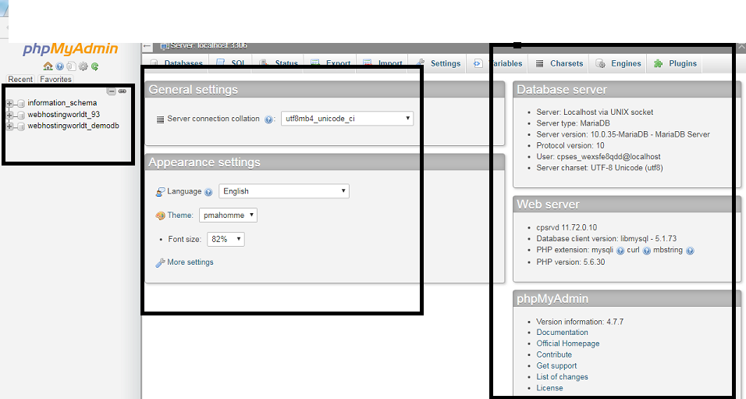This screenshot has height=399, width=746.
Task: Click the link with main panel chain icon
Action: tap(123, 91)
